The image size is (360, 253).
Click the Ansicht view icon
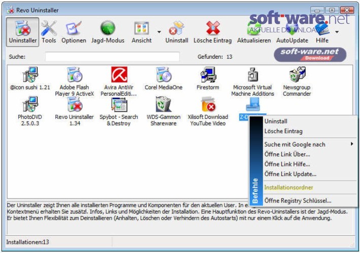tap(142, 28)
